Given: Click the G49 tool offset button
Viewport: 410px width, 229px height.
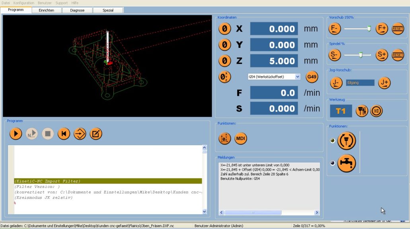Looking at the screenshot, I should pos(312,77).
